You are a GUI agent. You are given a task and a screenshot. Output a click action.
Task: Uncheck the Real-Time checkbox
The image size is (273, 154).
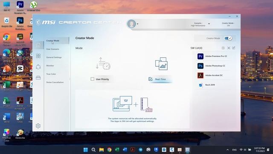(x=151, y=79)
